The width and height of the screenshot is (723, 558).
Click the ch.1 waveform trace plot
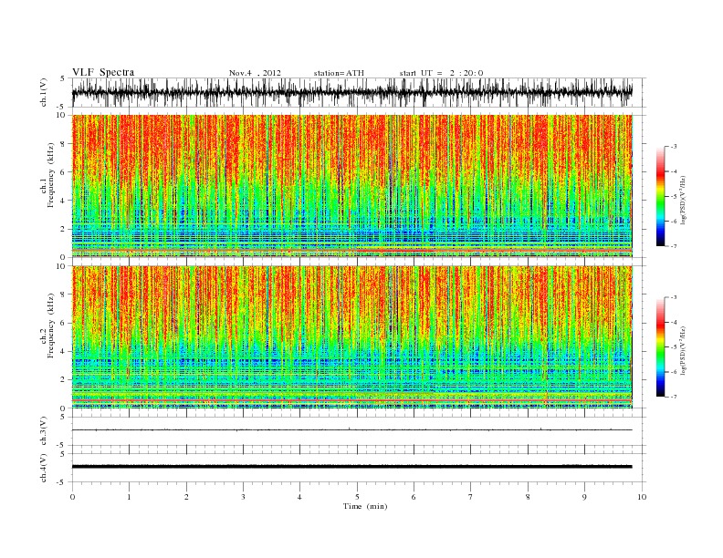coord(352,92)
